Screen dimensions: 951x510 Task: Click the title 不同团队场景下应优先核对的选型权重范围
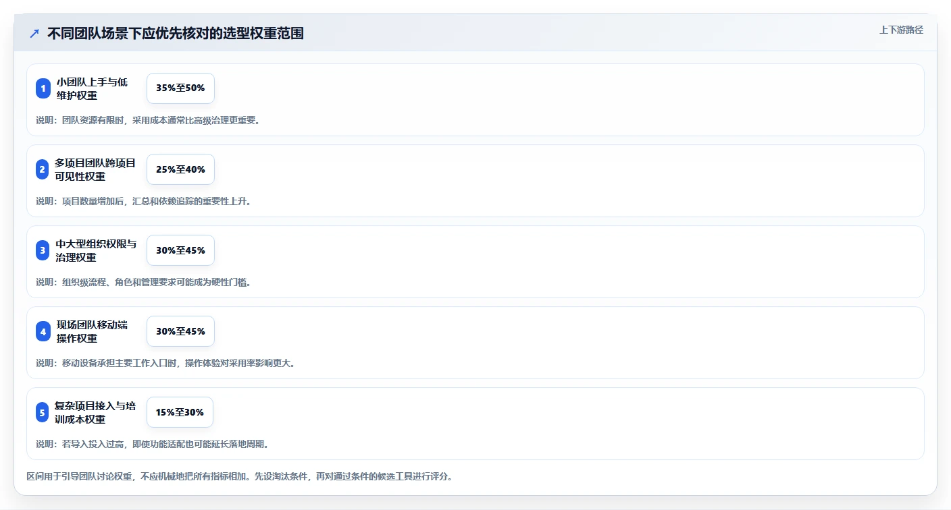[175, 33]
